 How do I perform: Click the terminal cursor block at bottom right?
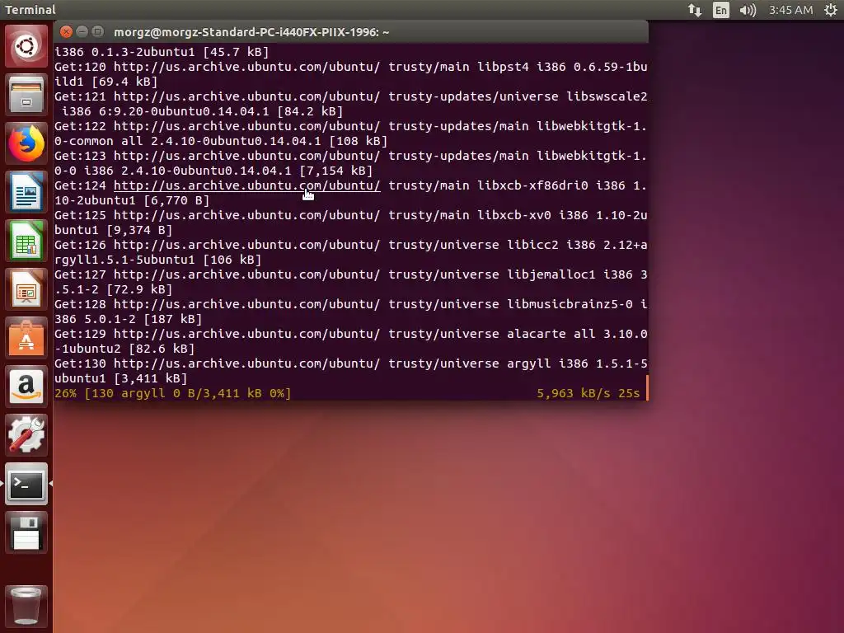(646, 388)
